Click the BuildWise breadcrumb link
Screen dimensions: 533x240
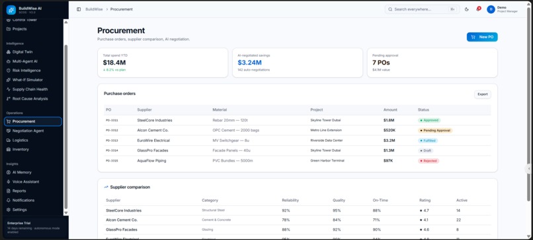pyautogui.click(x=93, y=9)
